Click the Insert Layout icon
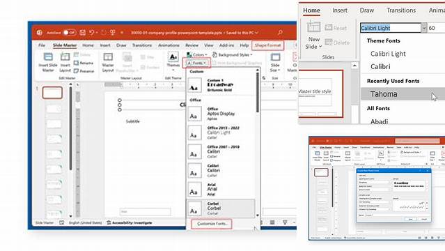 coord(65,57)
